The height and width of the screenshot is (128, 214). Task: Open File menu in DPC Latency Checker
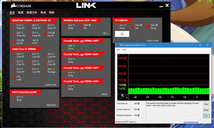pyautogui.click(x=118, y=50)
